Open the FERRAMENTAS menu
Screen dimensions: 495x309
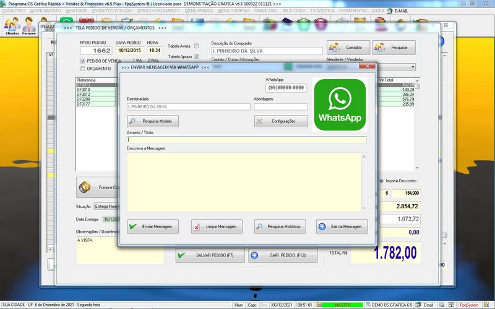(353, 11)
